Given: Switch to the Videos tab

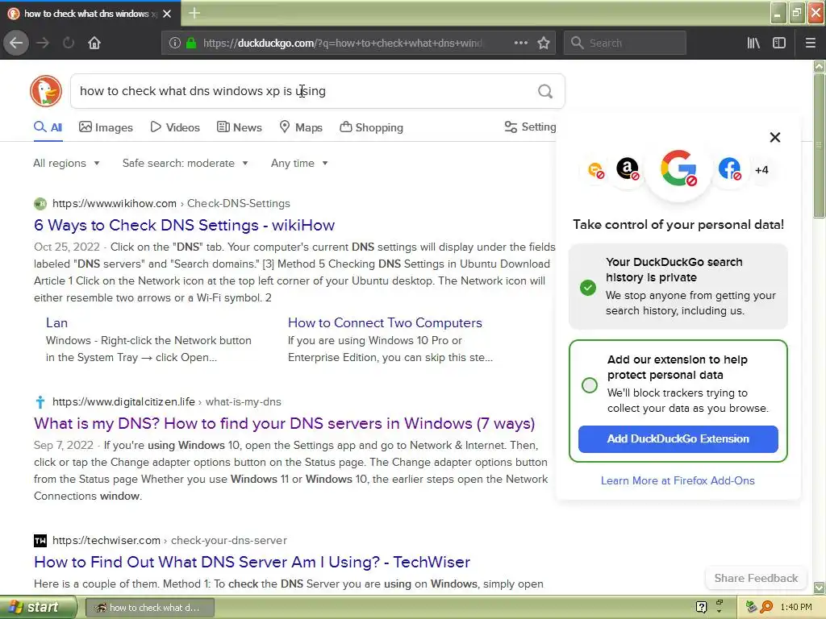Looking at the screenshot, I should [x=175, y=127].
